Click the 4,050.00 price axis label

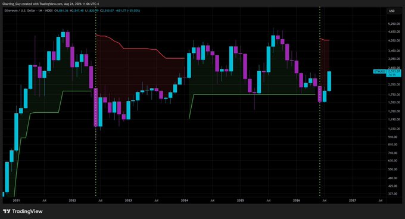click(394, 41)
